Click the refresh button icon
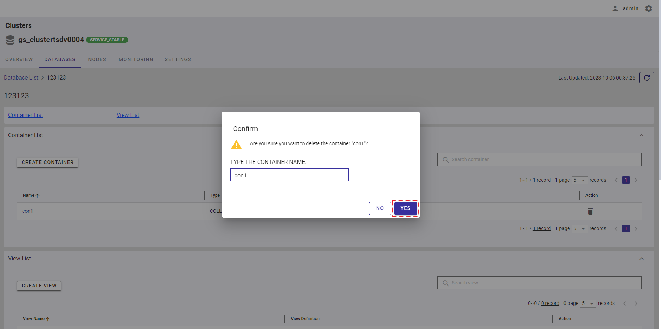Viewport: 661px width, 329px height. (x=647, y=78)
